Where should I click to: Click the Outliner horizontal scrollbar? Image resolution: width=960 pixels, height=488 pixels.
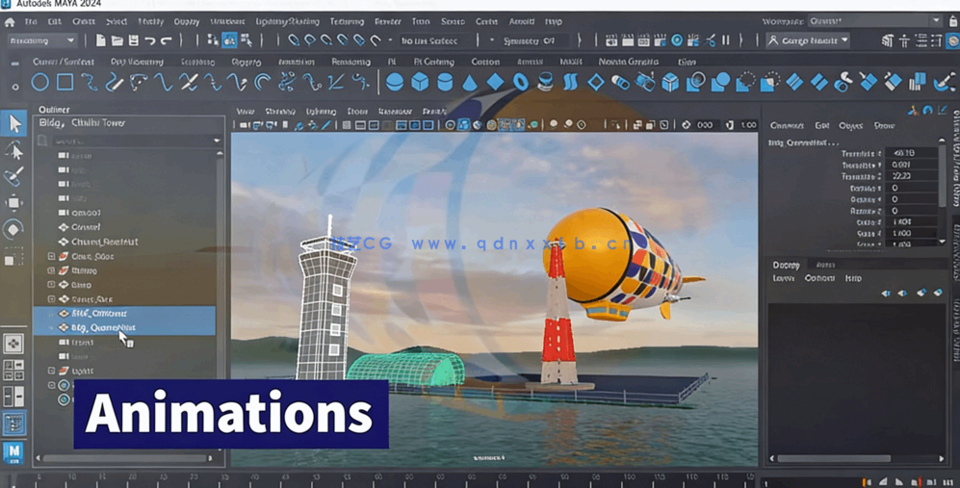(x=125, y=458)
